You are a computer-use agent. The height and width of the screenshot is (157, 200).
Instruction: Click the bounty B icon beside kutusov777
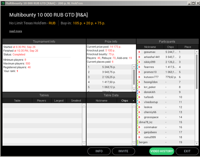pyautogui.click(x=139, y=77)
